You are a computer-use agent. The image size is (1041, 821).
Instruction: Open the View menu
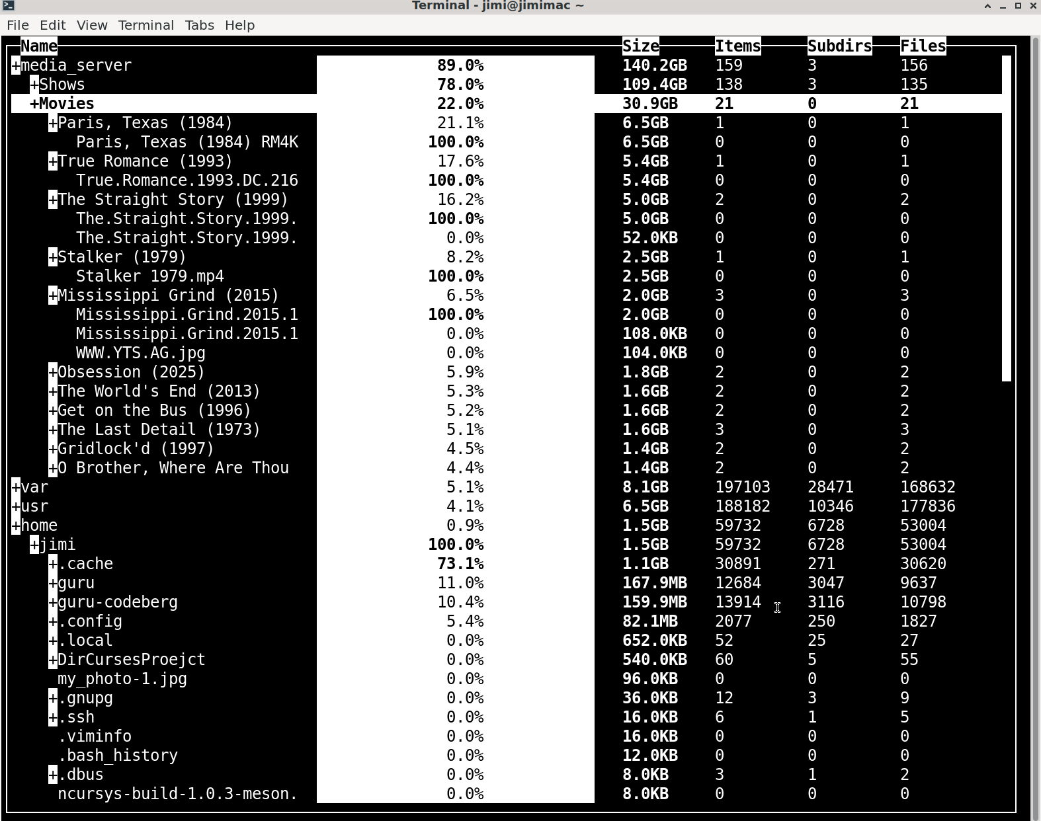[92, 25]
